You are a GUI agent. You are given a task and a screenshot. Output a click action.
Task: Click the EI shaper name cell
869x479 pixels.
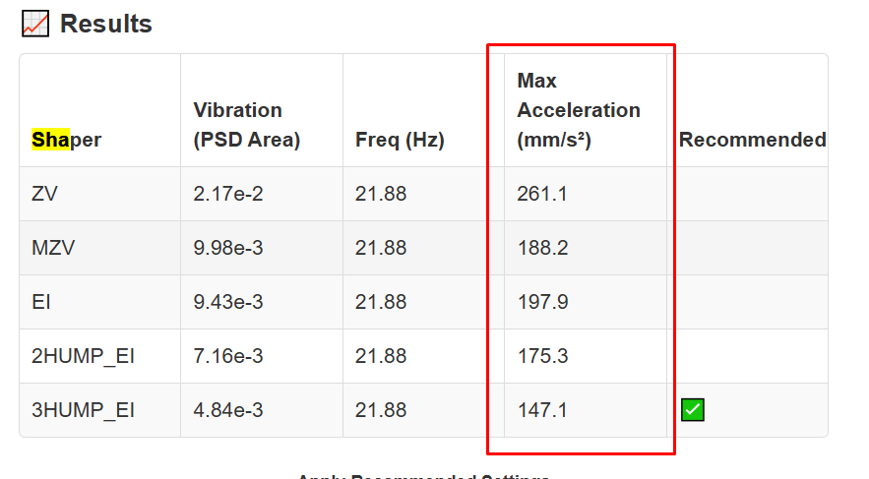click(x=39, y=302)
